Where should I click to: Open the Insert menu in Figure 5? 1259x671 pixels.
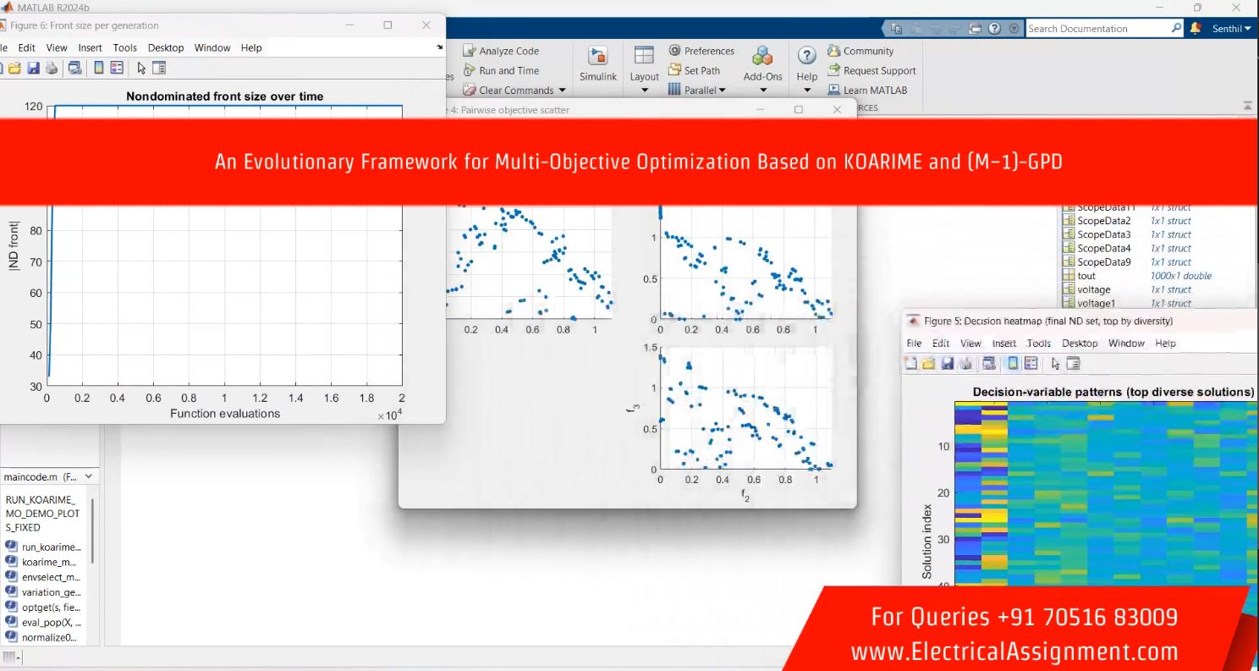tap(1003, 344)
